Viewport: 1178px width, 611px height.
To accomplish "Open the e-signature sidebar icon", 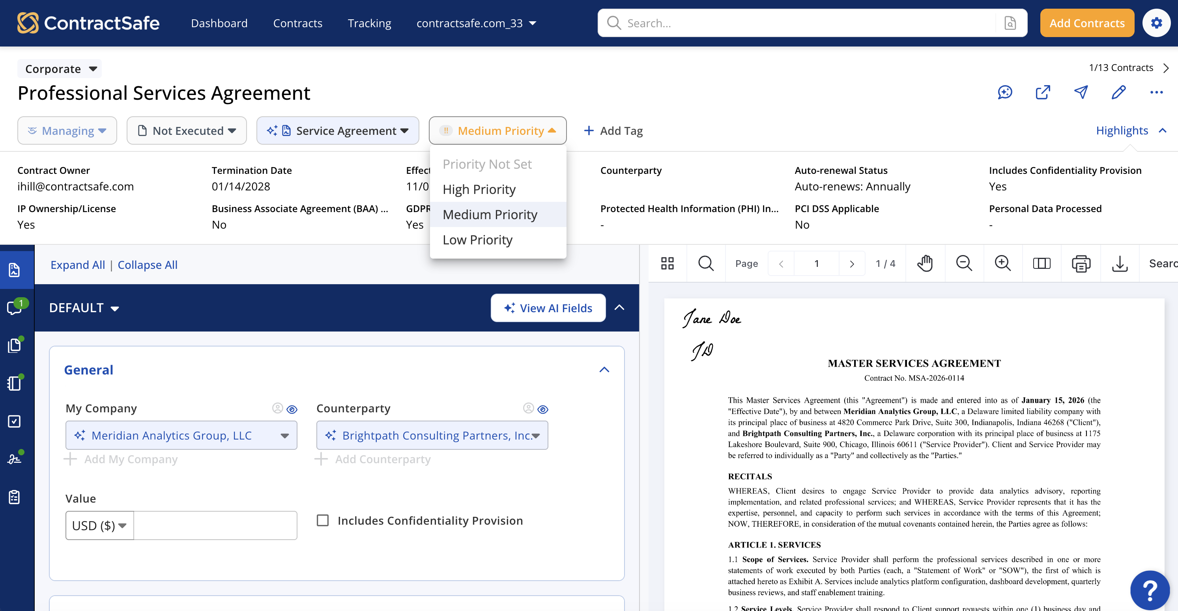I will click(x=15, y=458).
